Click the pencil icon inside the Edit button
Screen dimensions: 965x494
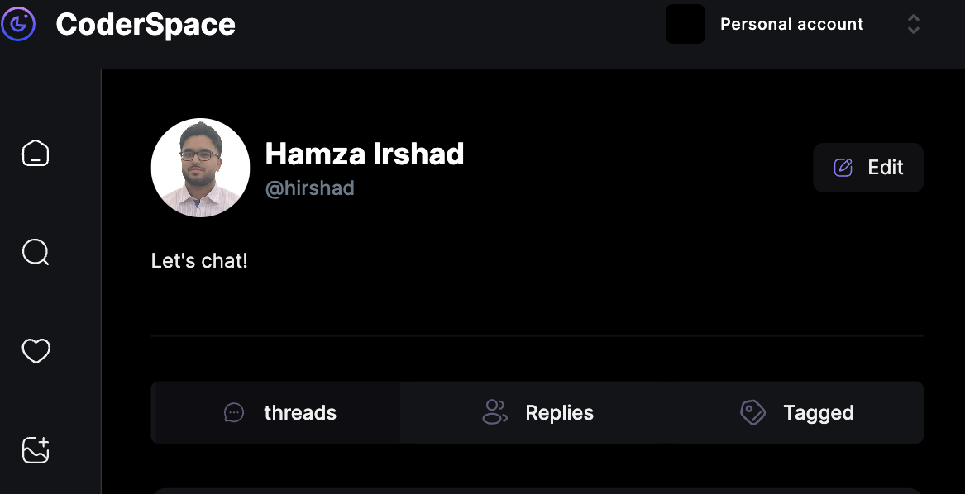pyautogui.click(x=843, y=168)
